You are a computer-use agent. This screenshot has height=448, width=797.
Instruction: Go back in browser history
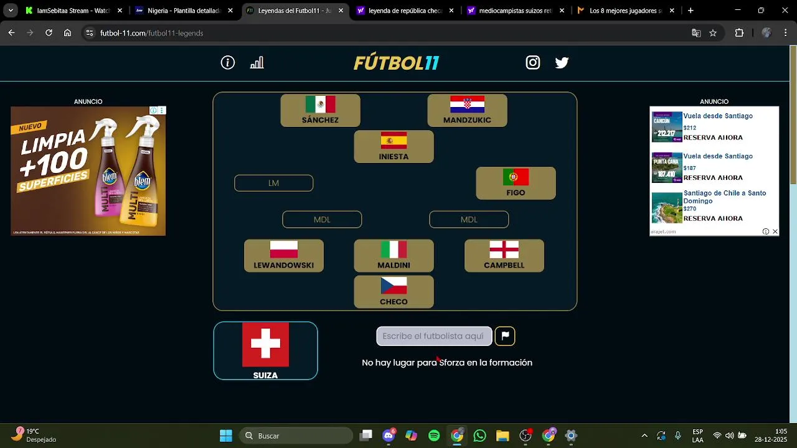11,33
